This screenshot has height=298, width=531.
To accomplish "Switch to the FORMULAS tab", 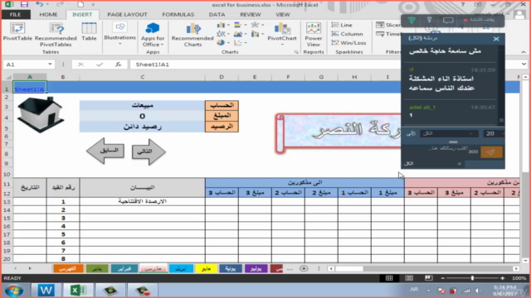I will click(x=178, y=15).
